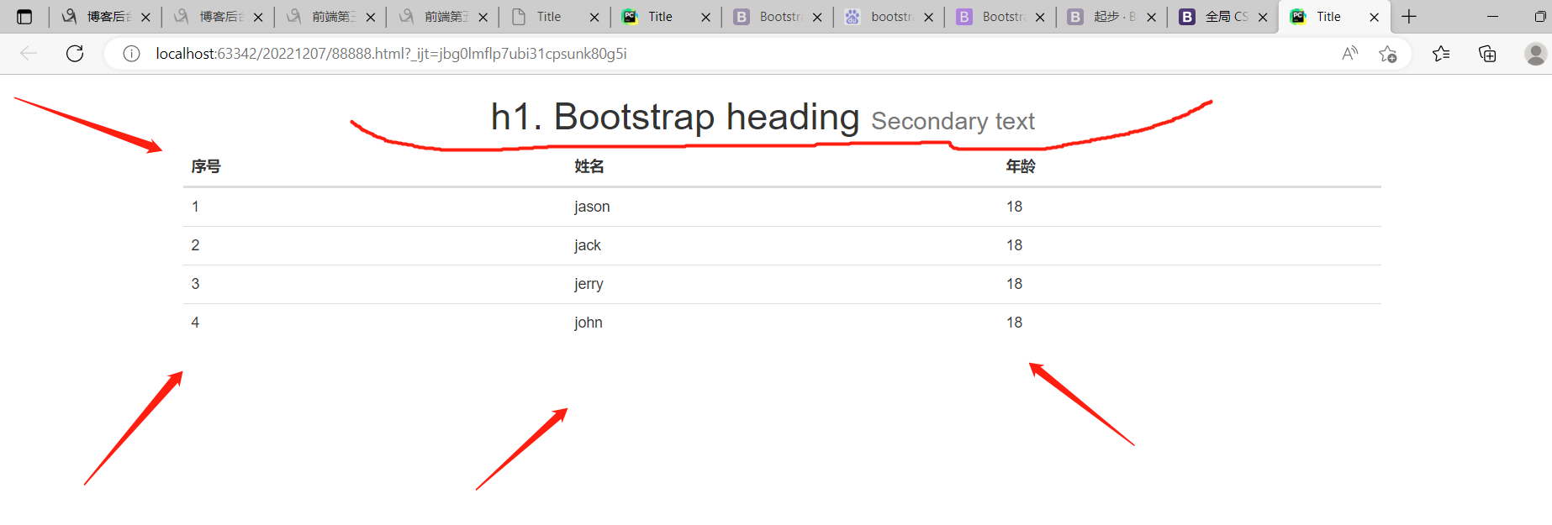Click the Read aloud icon
The height and width of the screenshot is (525, 1552).
click(x=1350, y=54)
